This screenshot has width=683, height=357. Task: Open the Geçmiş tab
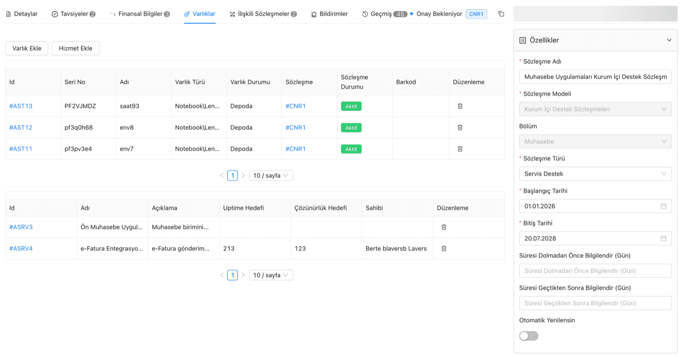click(x=384, y=14)
